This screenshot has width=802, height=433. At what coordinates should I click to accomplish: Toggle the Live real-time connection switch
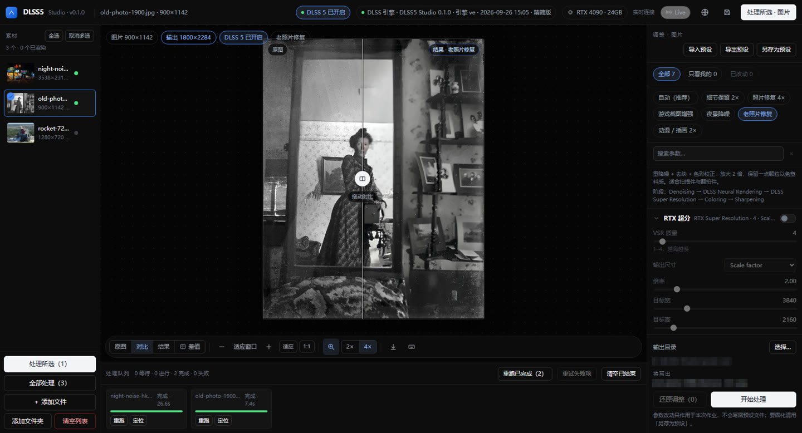pos(675,12)
